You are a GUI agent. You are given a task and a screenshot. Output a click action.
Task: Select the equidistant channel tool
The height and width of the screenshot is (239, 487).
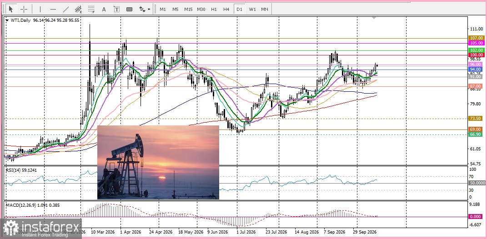pos(79,9)
